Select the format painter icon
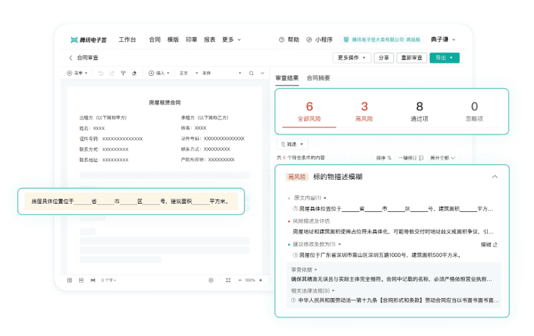Screen dimensions: 534x336 (x=124, y=73)
